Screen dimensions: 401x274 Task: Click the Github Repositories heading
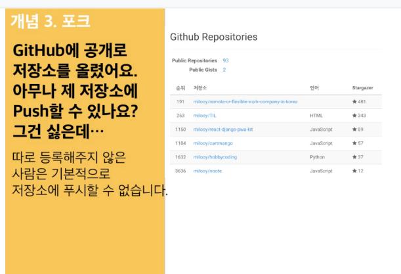coord(213,37)
